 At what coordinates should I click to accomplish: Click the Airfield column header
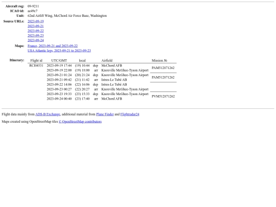point(107,60)
